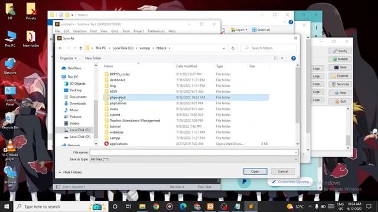
Task: Click Local Disk (C:) breadcrumb segment
Action: (123, 48)
